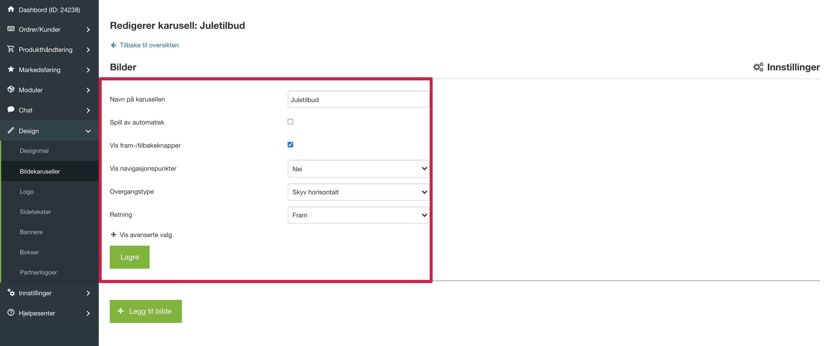Click the gears icon next to Innstillinger heading
Screen dimensions: 830x346
click(758, 67)
